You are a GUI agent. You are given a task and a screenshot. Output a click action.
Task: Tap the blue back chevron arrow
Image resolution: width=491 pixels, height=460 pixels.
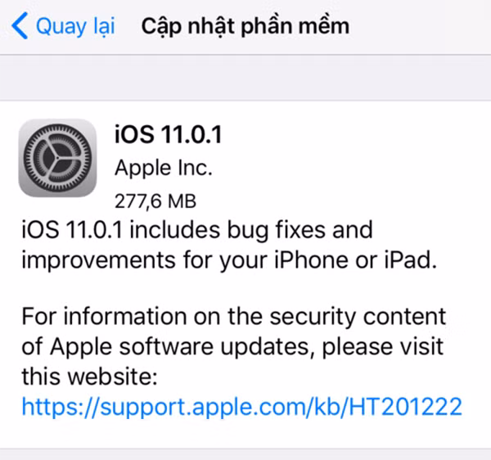20,25
